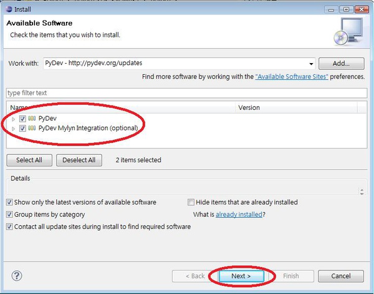Click the Eclipse icon in Install title bar
Viewport: 374px width, 294px height.
coord(9,9)
